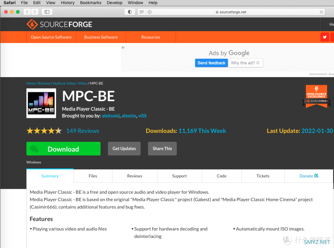
Task: Click the Safari forward arrow button
Action: tap(35, 12)
